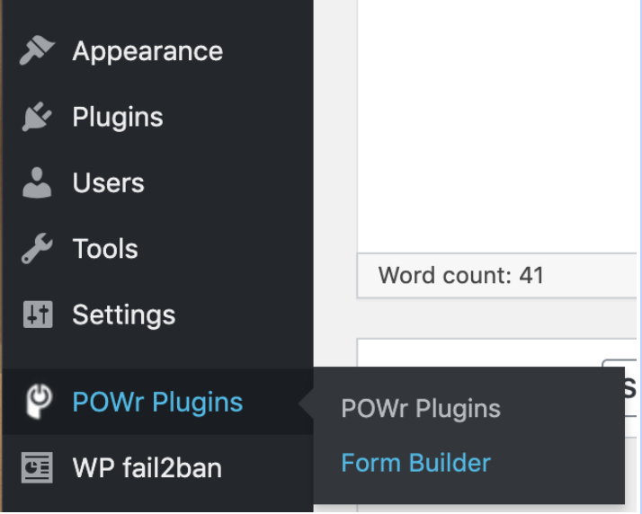The width and height of the screenshot is (642, 514).
Task: Choose POWr Plugins in the flyout submenu
Action: [421, 409]
